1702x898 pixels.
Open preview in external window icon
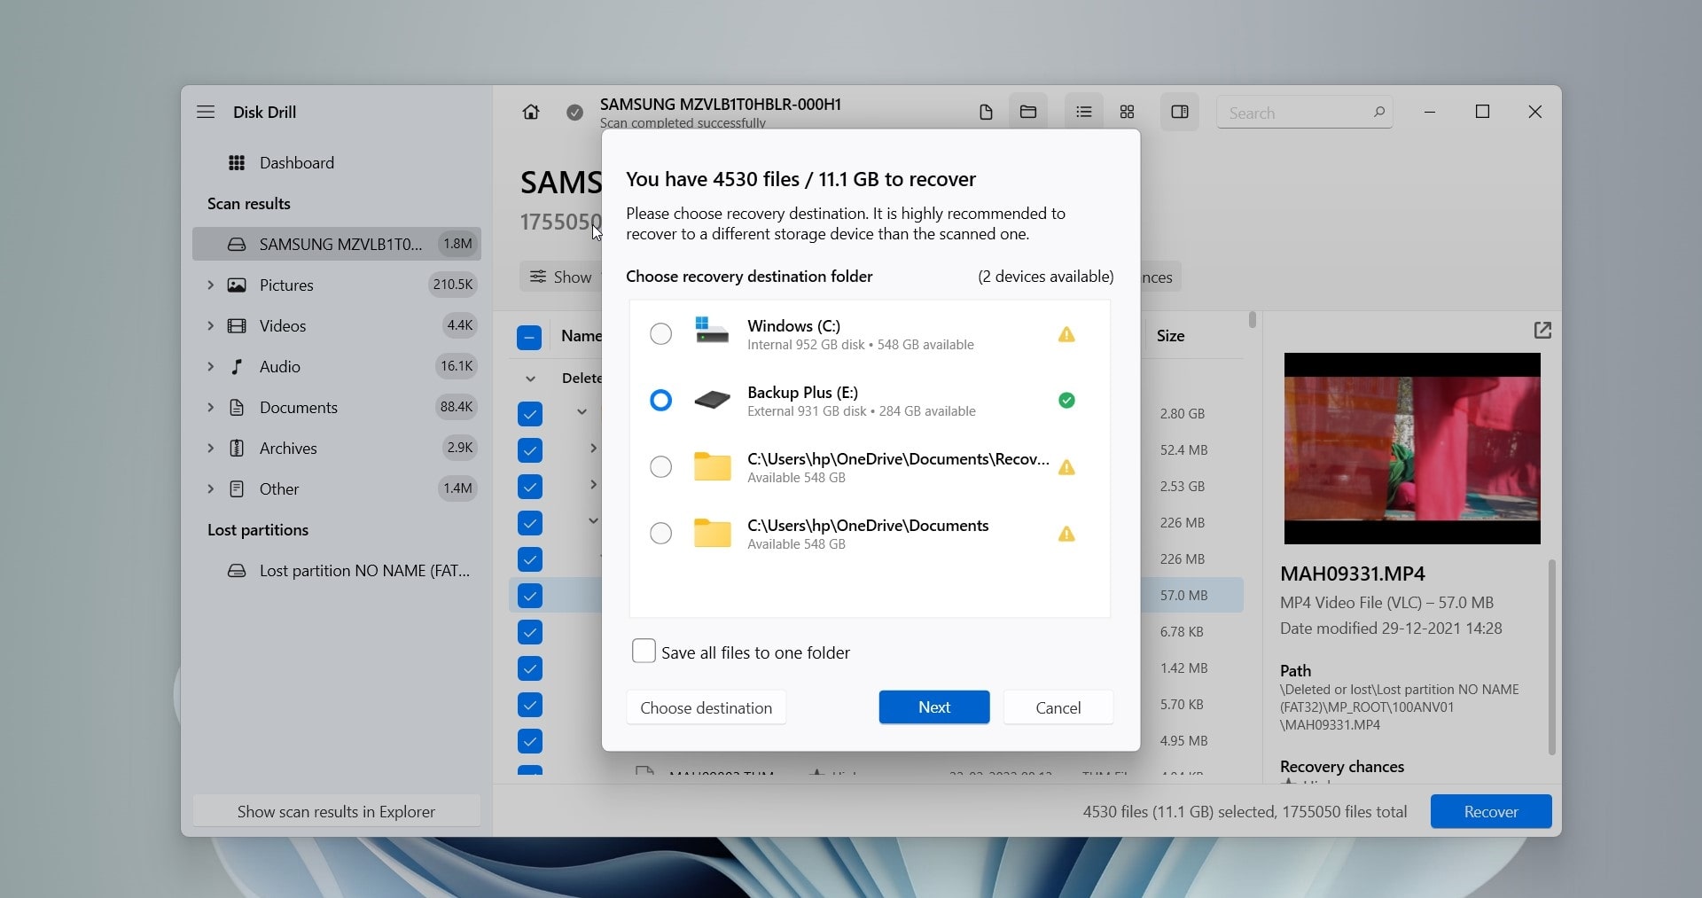tap(1542, 331)
